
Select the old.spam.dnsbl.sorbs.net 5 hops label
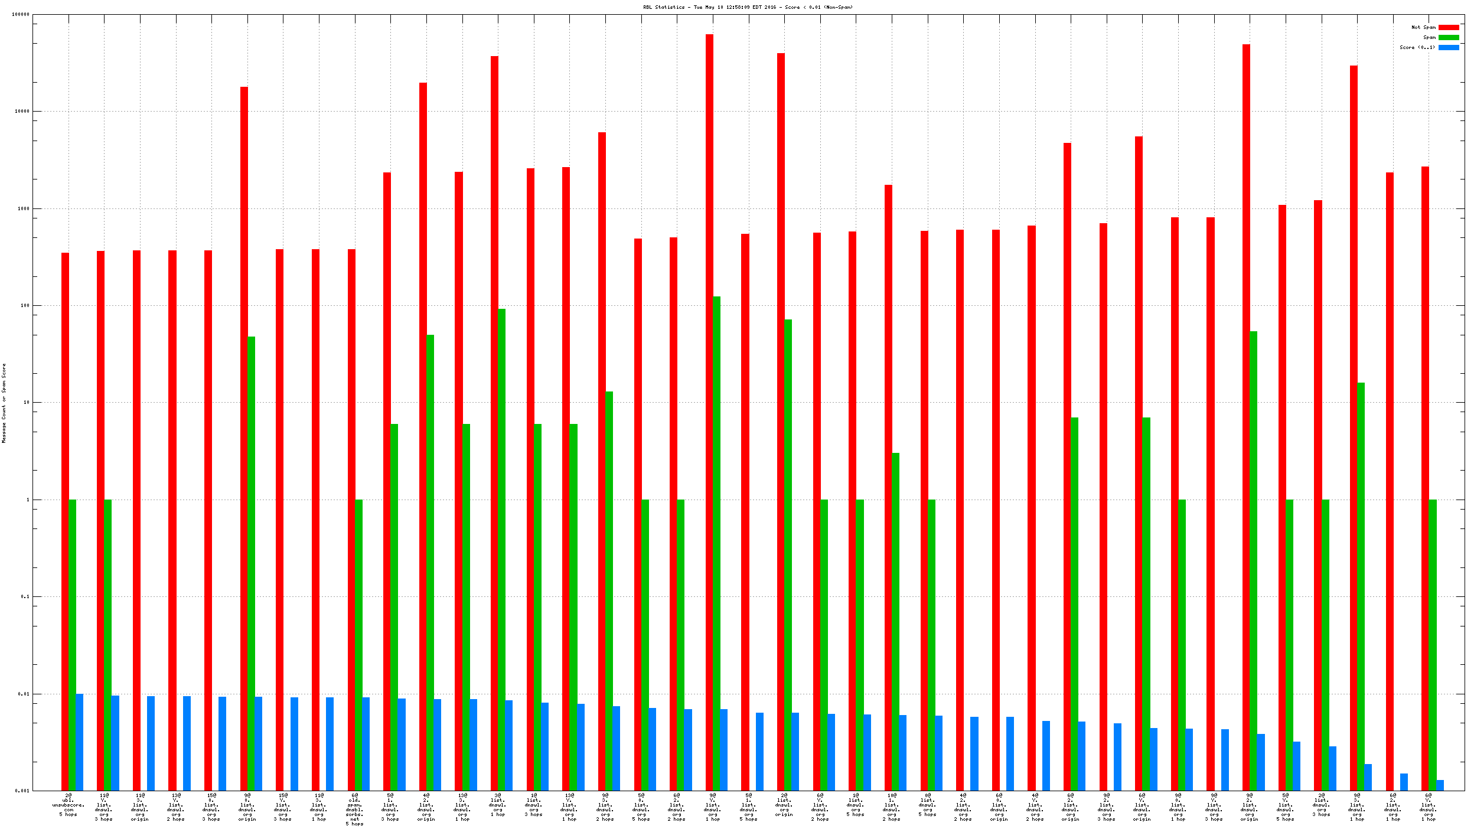pos(354,809)
